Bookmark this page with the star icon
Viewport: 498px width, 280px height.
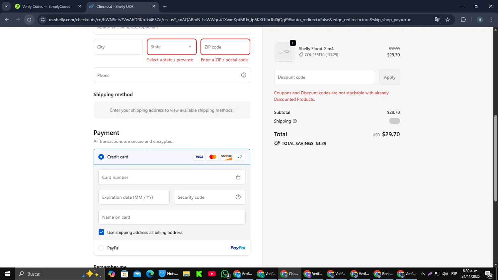point(448,20)
